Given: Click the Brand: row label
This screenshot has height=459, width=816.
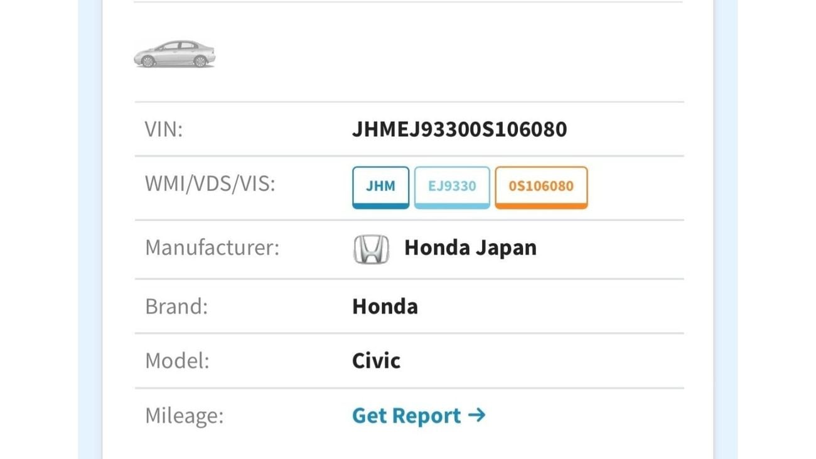Looking at the screenshot, I should pos(176,306).
